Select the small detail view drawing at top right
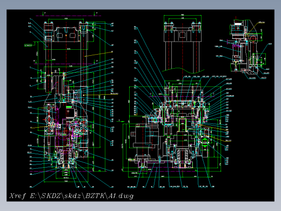 point(244,48)
